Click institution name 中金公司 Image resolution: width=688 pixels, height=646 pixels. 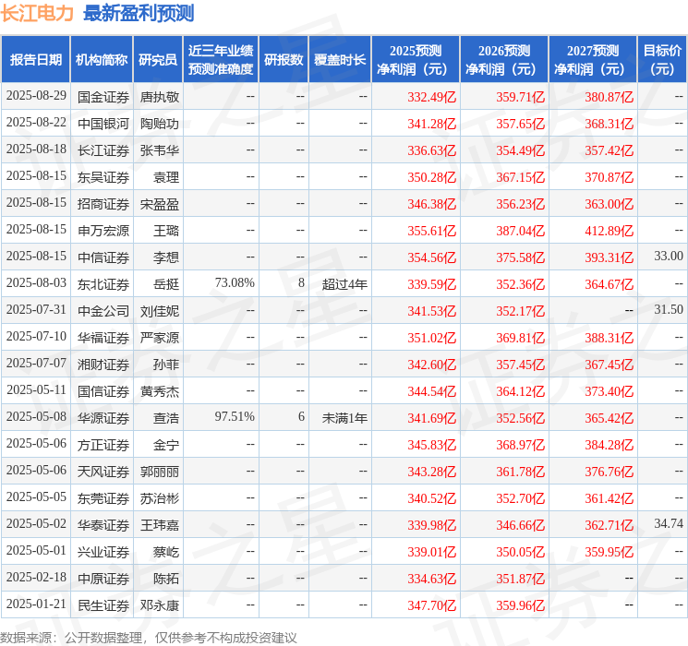103,311
